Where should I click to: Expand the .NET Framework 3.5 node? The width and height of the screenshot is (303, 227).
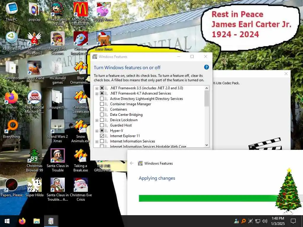[x=97, y=88]
